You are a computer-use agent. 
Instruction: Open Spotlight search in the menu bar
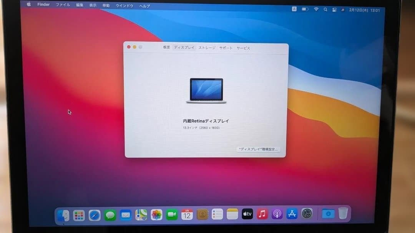click(325, 8)
